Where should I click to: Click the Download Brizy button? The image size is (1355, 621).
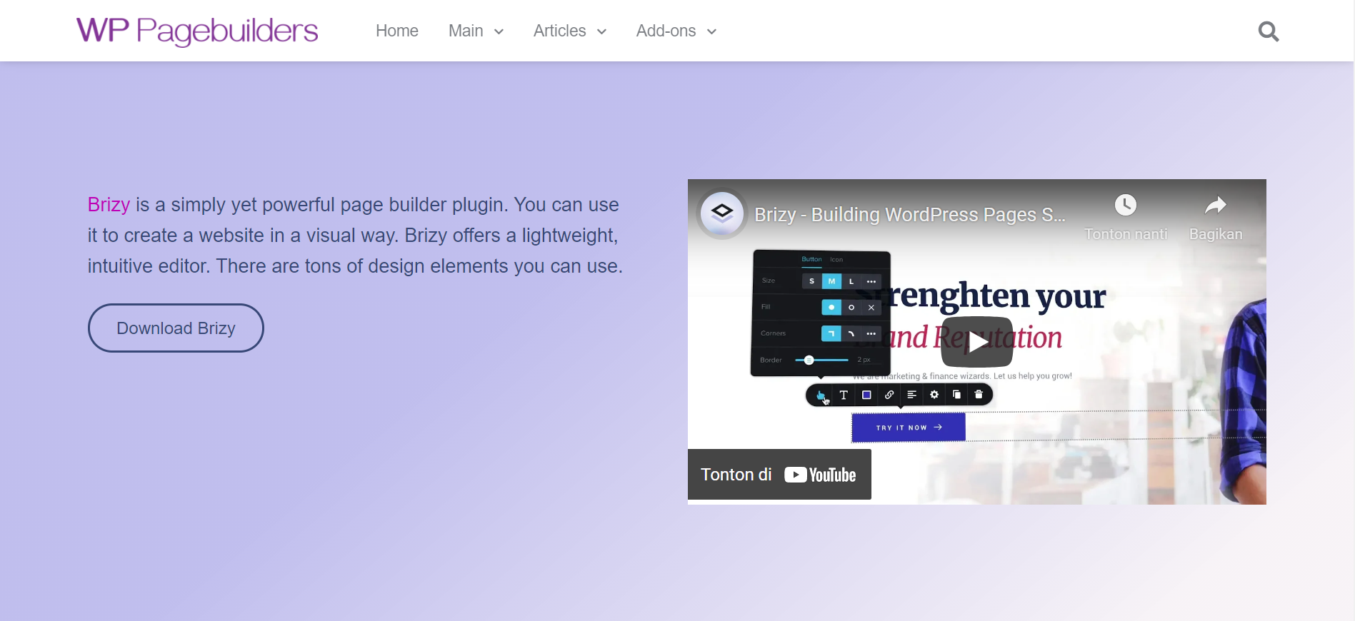coord(176,328)
